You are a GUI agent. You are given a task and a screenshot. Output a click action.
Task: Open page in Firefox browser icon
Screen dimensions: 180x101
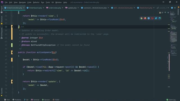tap(145, 18)
